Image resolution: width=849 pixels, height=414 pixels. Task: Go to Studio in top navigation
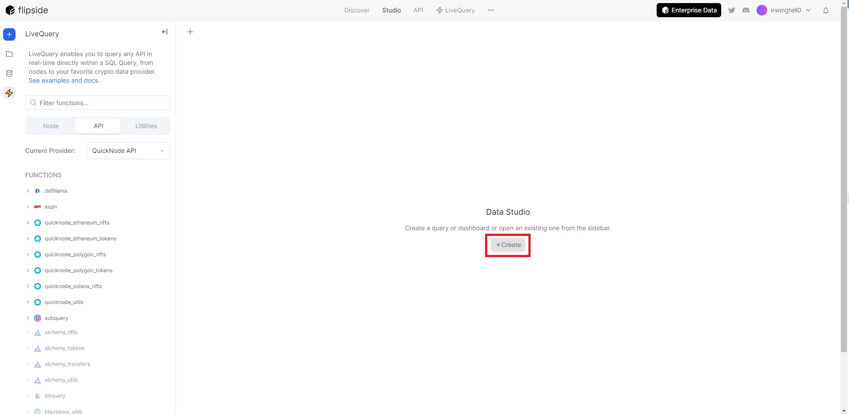point(391,10)
